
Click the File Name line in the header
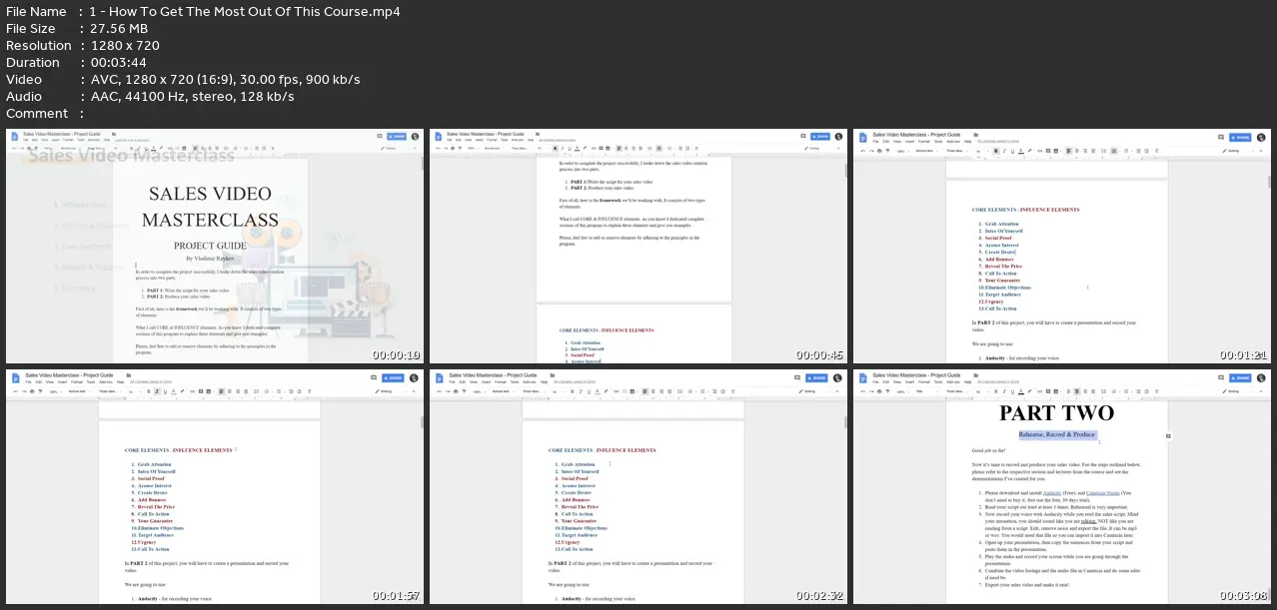pos(203,12)
